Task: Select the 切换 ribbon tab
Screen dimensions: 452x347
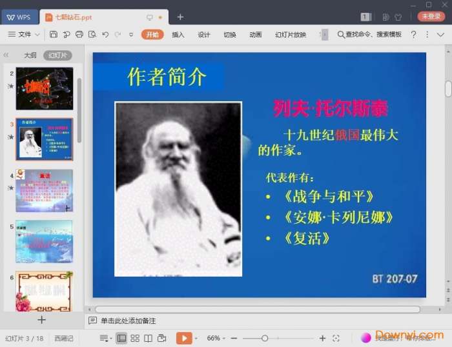Action: [230, 35]
